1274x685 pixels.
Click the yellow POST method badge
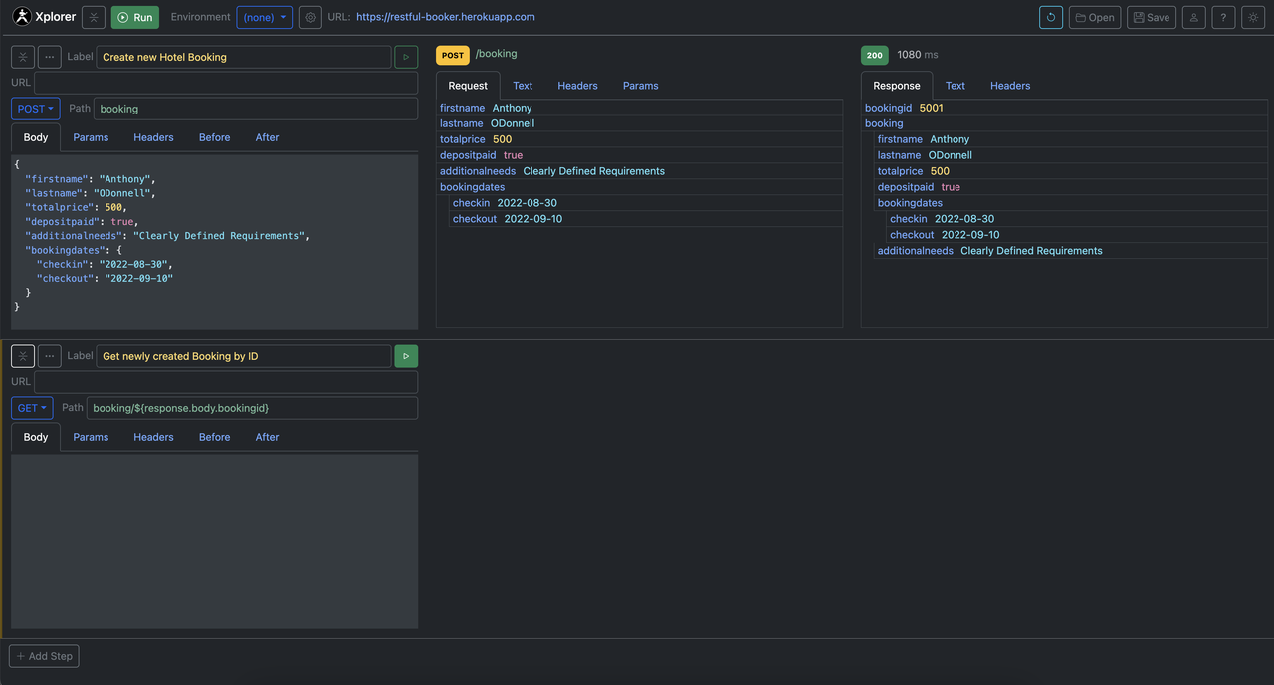pos(453,56)
